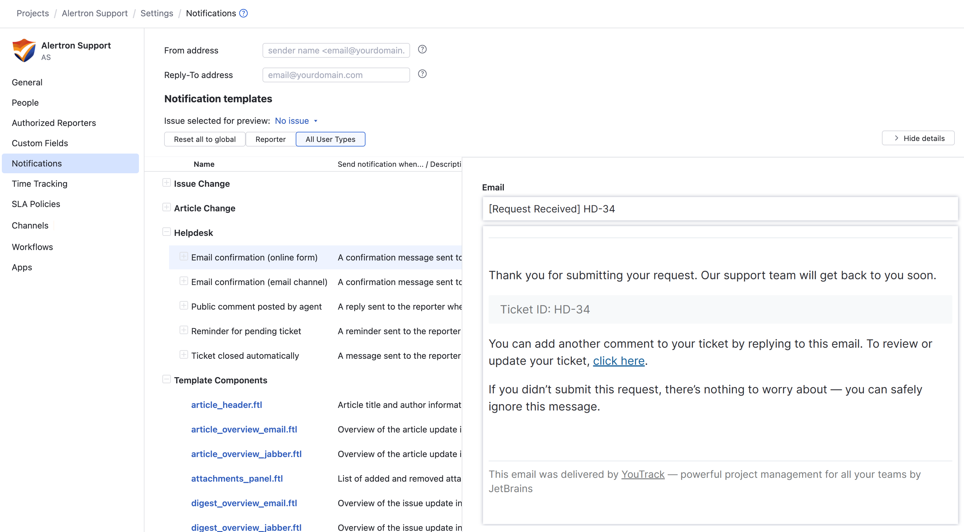Go to Alertron Support breadcrumb
Viewport: 964px width, 532px height.
click(95, 14)
